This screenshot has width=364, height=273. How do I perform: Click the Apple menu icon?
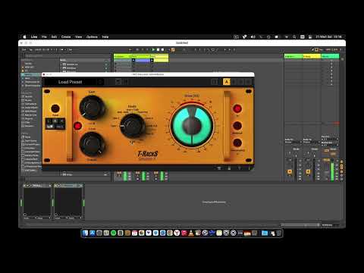(24, 36)
